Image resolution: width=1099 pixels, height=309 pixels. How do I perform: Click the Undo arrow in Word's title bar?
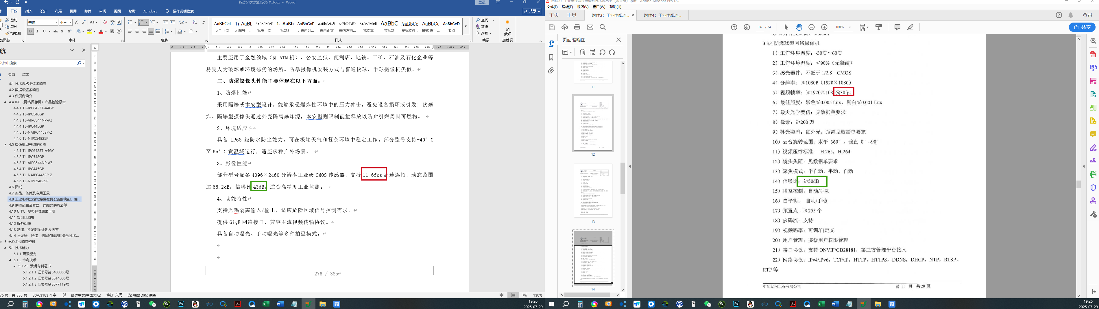coord(6,2)
